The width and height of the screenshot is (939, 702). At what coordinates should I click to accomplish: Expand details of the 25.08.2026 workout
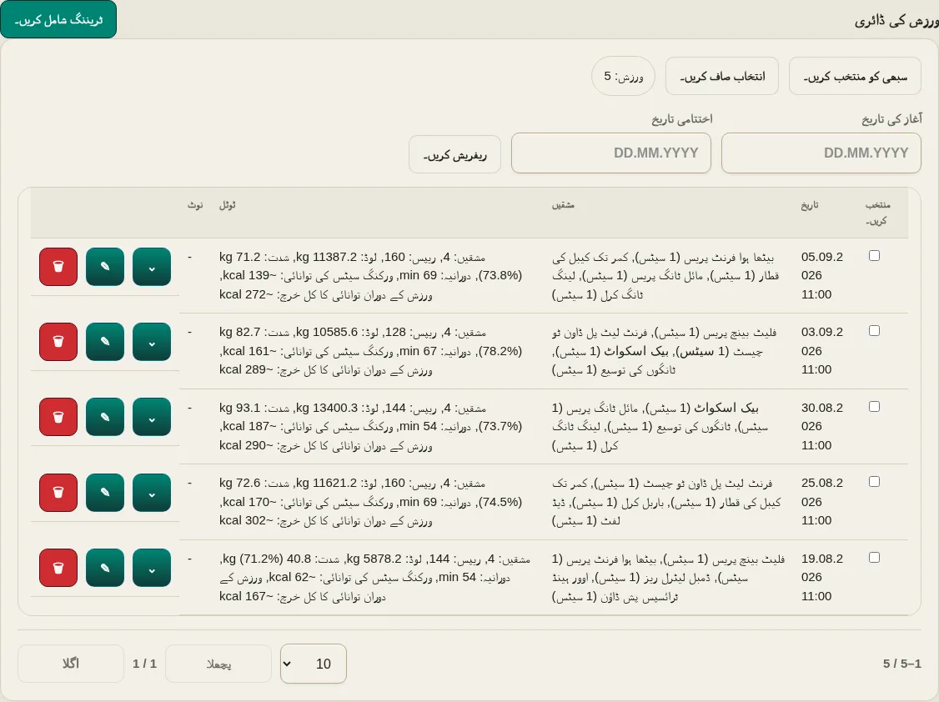(152, 493)
